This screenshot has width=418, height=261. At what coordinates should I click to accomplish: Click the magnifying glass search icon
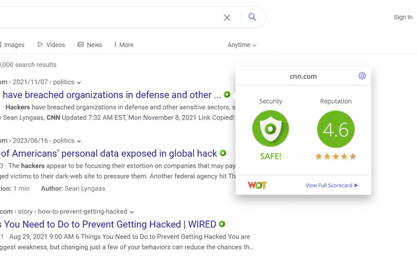click(252, 17)
